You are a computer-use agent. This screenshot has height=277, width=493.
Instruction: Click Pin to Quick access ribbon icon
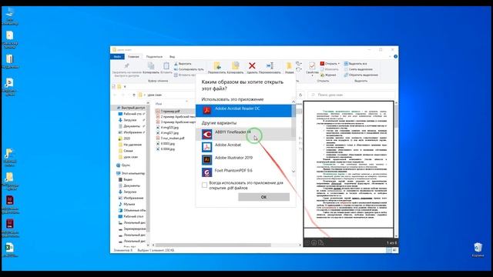pyautogui.click(x=126, y=66)
